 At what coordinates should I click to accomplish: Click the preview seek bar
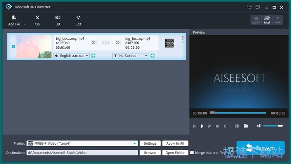point(238,113)
